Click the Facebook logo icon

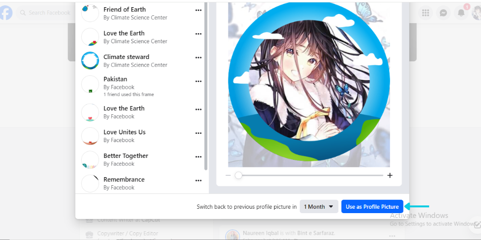click(x=5, y=12)
